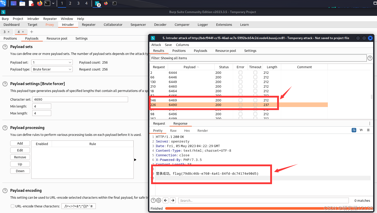Close Intruder tab number 4
This screenshot has width=377, height=213.
[x=23, y=32]
